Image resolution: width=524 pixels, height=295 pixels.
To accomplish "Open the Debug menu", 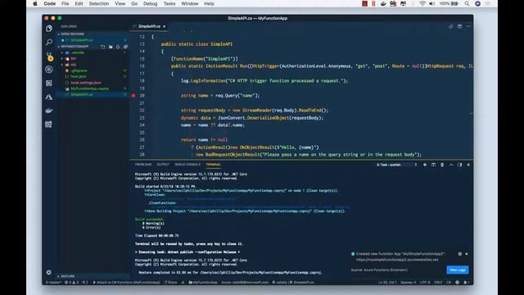I will pos(150,3).
